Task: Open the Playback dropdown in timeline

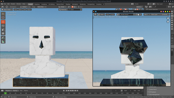Action: point(9,91)
